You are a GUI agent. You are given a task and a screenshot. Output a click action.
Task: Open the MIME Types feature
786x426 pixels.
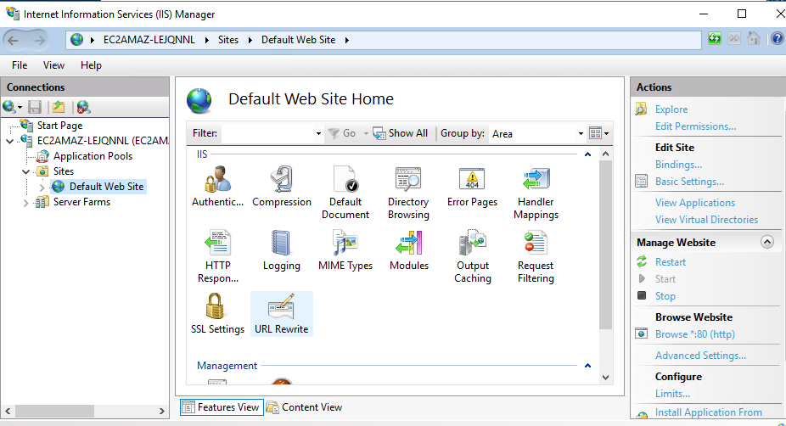click(345, 250)
